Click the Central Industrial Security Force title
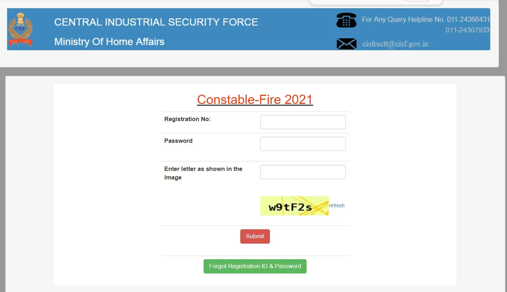This screenshot has height=292, width=507. click(156, 22)
